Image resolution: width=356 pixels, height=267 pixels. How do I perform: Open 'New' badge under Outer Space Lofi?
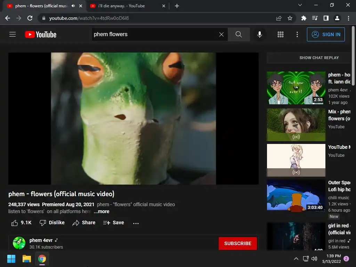coord(334,217)
